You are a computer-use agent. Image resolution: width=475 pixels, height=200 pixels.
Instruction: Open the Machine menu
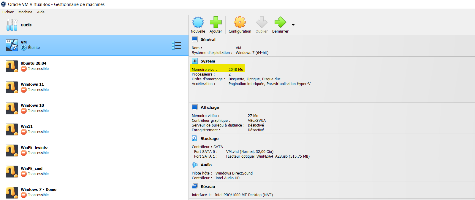pyautogui.click(x=25, y=12)
